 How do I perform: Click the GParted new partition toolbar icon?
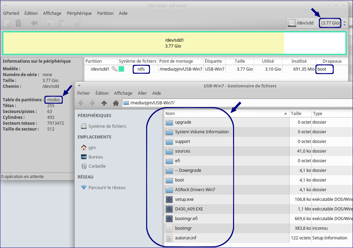pyautogui.click(x=7, y=23)
